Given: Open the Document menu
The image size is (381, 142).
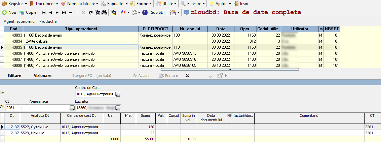Looking at the screenshot, I should pos(44,4).
